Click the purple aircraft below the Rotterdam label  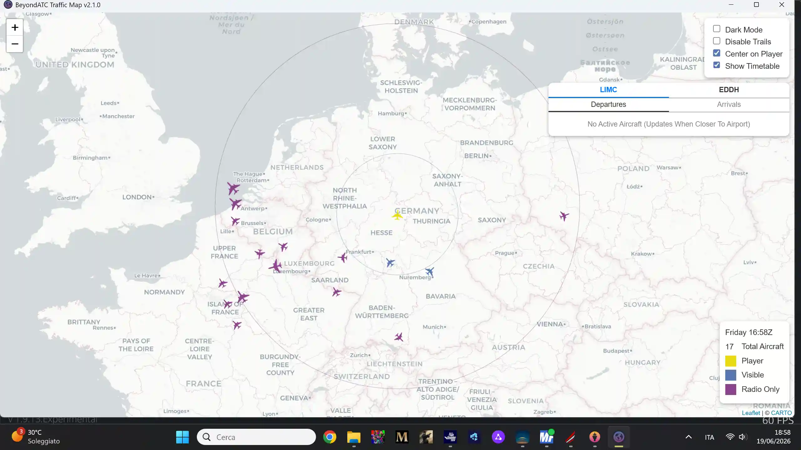233,188
